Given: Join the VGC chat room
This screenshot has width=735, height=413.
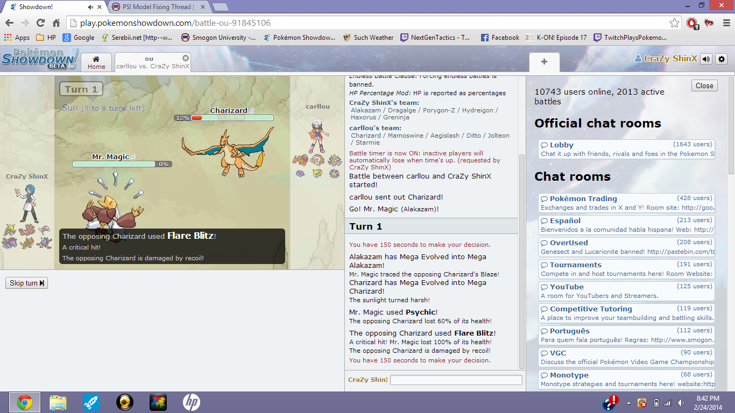Looking at the screenshot, I should click(x=627, y=357).
